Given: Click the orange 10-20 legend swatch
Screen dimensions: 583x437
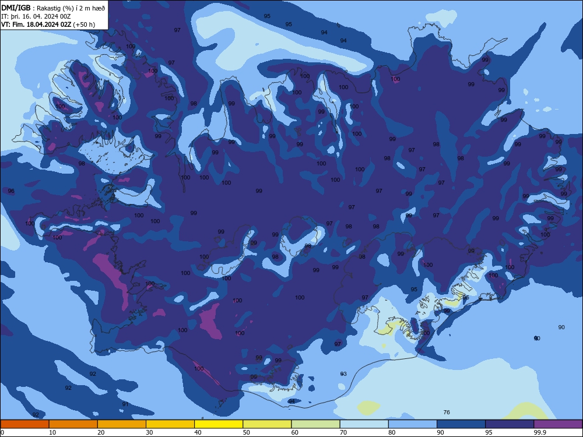Looking at the screenshot, I should click(73, 424).
